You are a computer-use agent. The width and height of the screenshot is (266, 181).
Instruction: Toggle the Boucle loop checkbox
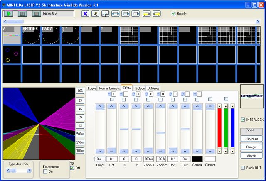pyautogui.click(x=173, y=14)
